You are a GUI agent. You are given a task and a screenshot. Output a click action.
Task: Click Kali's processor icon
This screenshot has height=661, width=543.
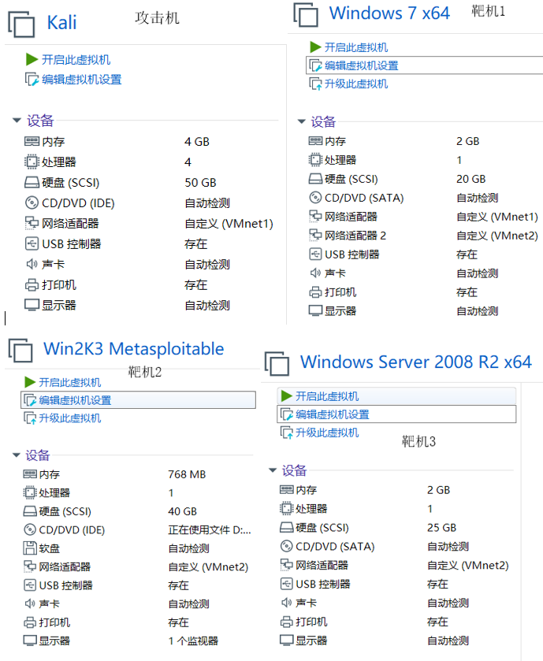point(32,162)
